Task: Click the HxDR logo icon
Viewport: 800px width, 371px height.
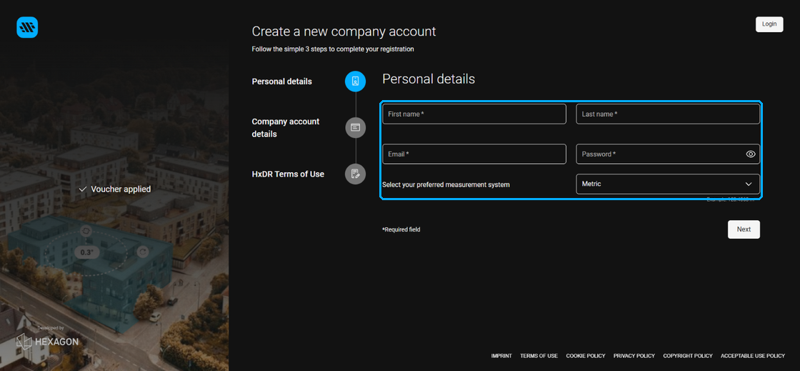Action: 27,27
